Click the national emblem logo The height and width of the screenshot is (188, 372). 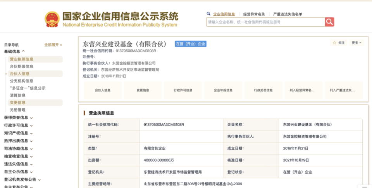pyautogui.click(x=52, y=19)
